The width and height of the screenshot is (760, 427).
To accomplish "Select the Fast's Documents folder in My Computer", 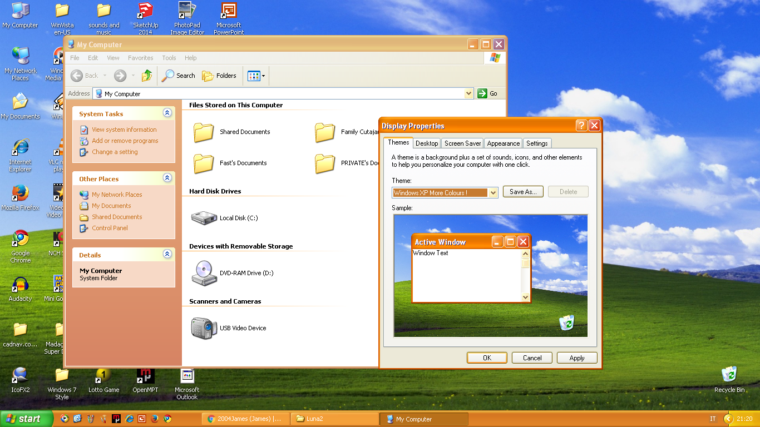I will 204,163.
